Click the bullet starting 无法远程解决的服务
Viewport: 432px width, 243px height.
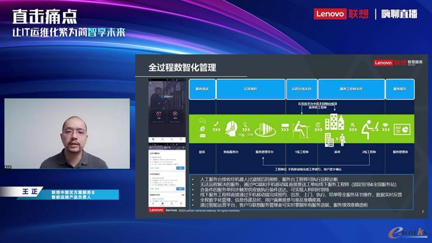pyautogui.click(x=298, y=184)
